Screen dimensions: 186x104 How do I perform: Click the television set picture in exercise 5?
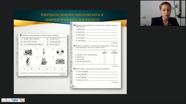60,61
